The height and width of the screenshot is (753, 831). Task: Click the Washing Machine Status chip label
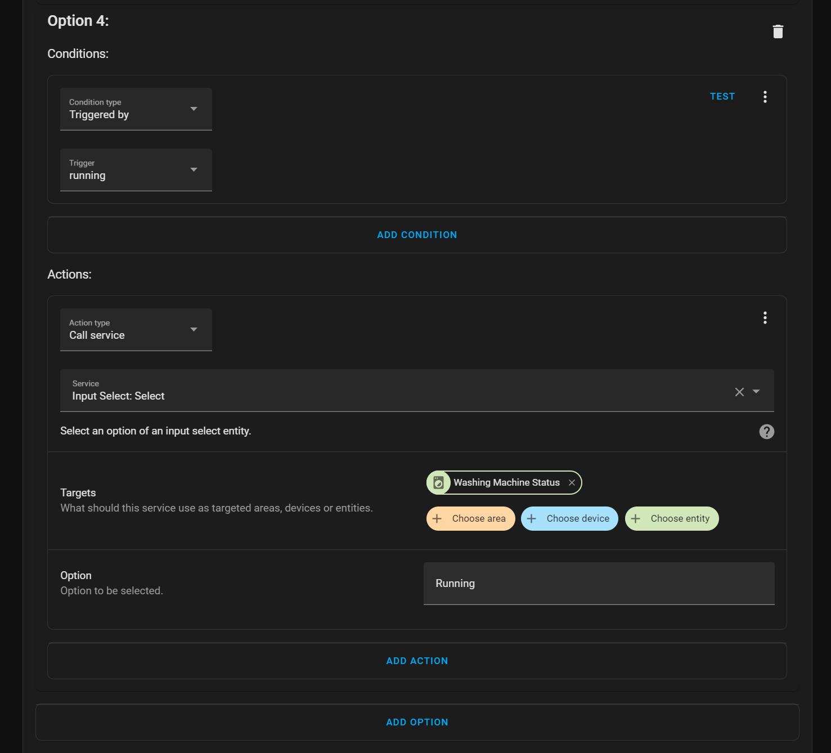506,483
